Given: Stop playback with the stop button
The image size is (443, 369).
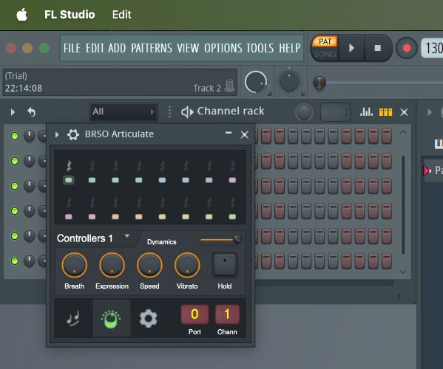Looking at the screenshot, I should pos(377,48).
